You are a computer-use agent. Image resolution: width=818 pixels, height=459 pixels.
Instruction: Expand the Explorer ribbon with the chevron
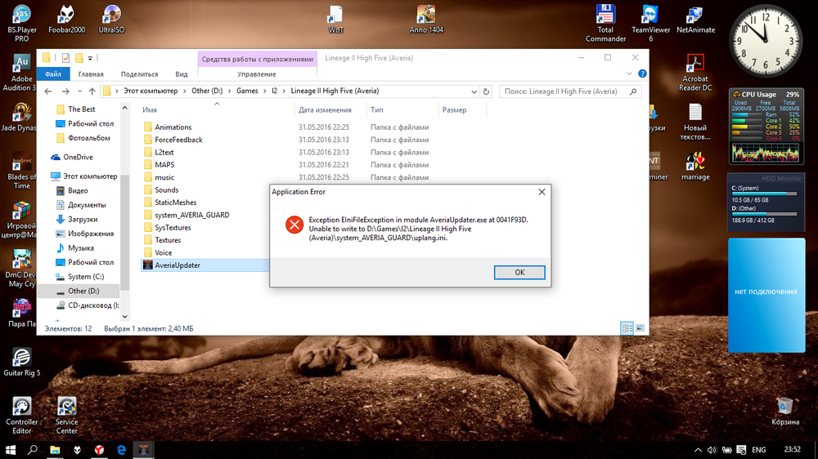(x=628, y=74)
